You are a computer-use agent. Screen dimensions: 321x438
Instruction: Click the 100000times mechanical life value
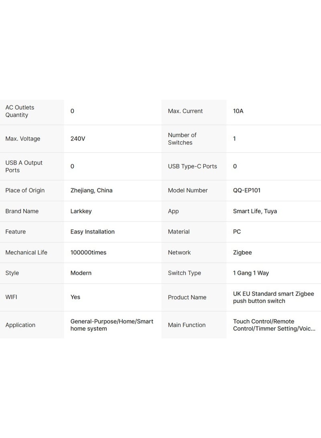(88, 253)
